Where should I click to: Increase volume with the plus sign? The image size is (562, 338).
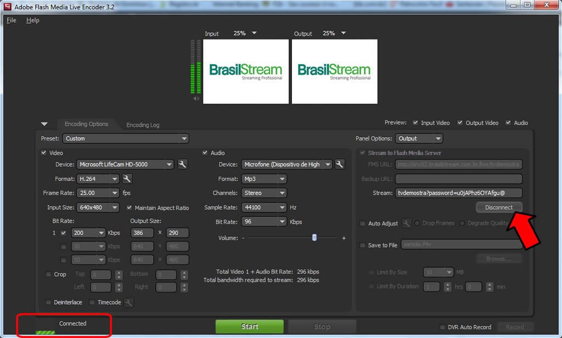pyautogui.click(x=344, y=238)
